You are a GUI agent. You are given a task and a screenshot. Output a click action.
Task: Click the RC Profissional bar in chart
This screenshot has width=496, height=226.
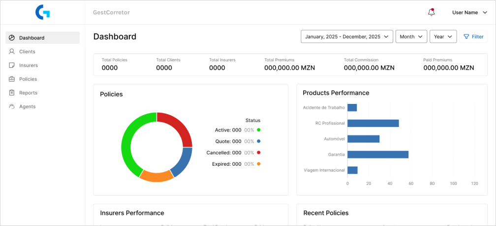(x=373, y=123)
